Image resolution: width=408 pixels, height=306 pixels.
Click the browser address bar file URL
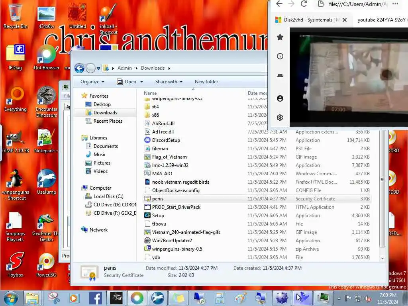click(357, 4)
